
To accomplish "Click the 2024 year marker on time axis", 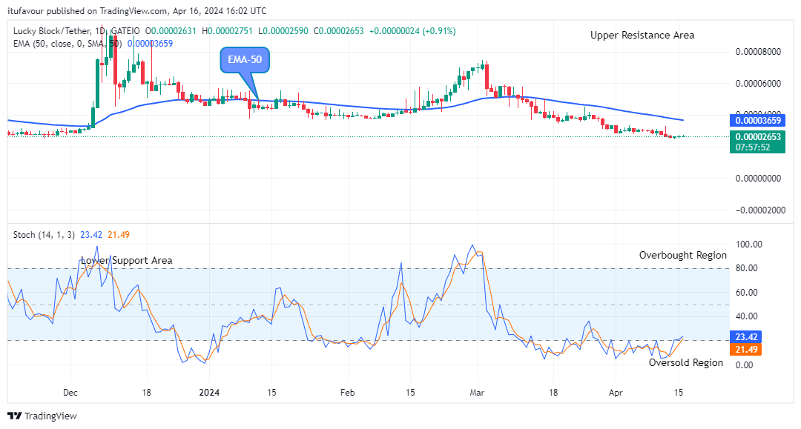I will point(209,393).
